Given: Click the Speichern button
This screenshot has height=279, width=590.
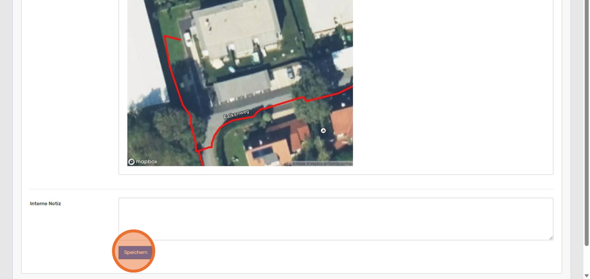Looking at the screenshot, I should tap(135, 252).
